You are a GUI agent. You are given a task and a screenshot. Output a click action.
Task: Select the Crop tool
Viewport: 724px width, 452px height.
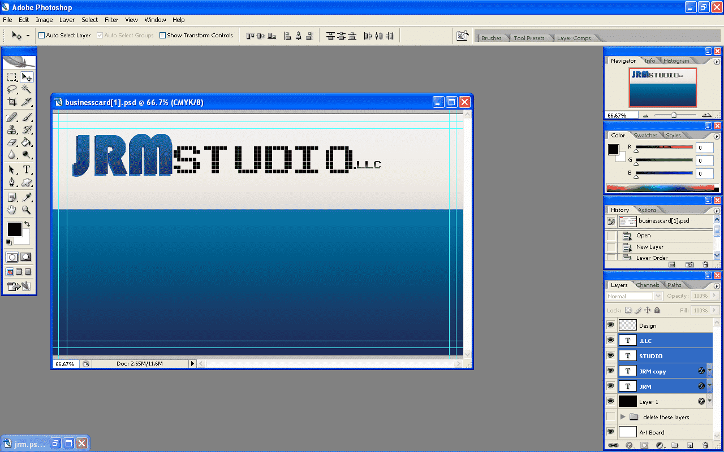12,102
